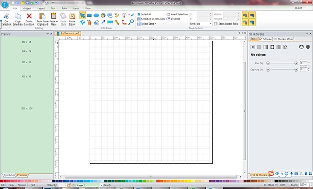
Task: Select the Measure ruler tool
Action: 117,22
